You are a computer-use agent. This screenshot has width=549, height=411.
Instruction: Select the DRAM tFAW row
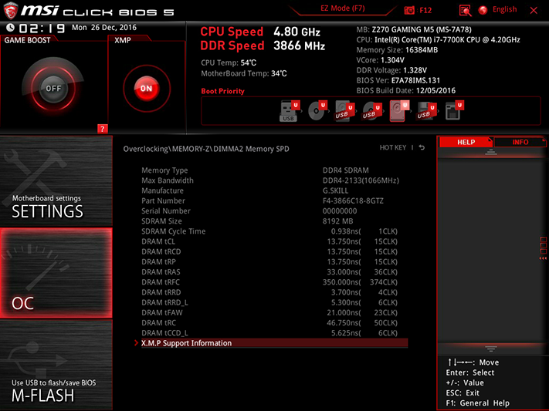point(271,312)
